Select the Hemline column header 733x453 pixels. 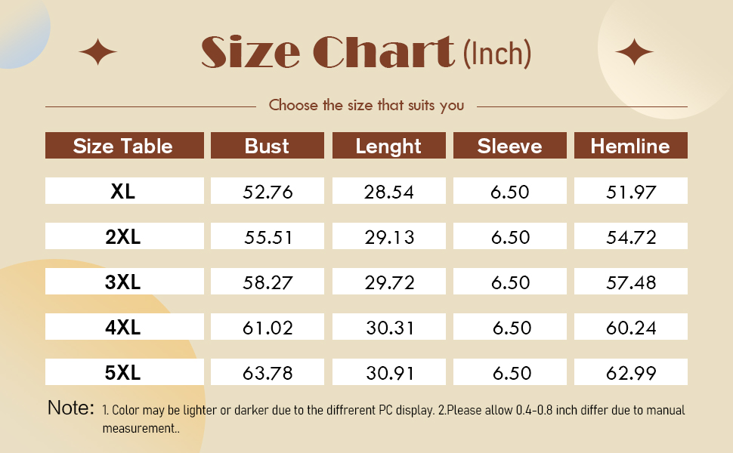click(630, 146)
